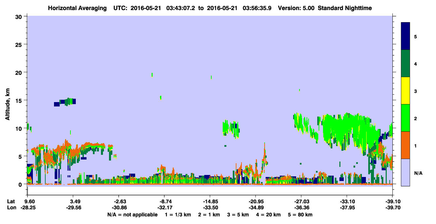Click the orange level 1 colorbar segment
The height and width of the screenshot is (224, 436).
pos(405,145)
